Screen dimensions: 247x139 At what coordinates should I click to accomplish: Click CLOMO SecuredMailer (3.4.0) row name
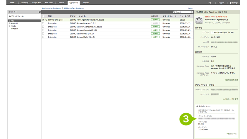tap(82, 37)
